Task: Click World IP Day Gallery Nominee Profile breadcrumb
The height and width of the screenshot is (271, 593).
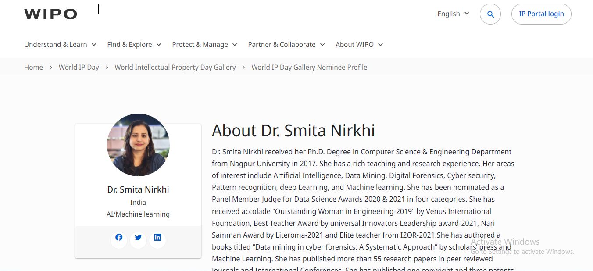Action: coord(309,68)
